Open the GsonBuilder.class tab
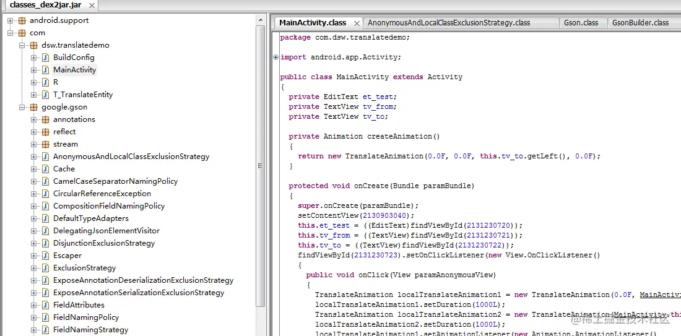The width and height of the screenshot is (681, 336). [640, 22]
